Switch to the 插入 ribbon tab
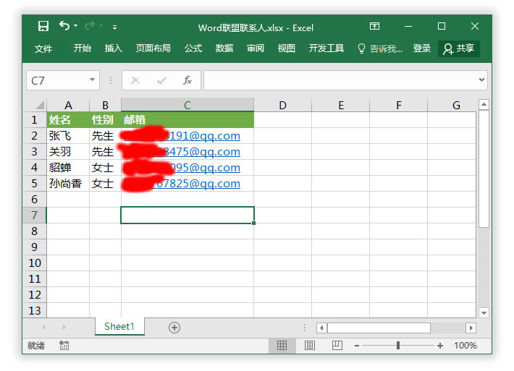 [114, 48]
